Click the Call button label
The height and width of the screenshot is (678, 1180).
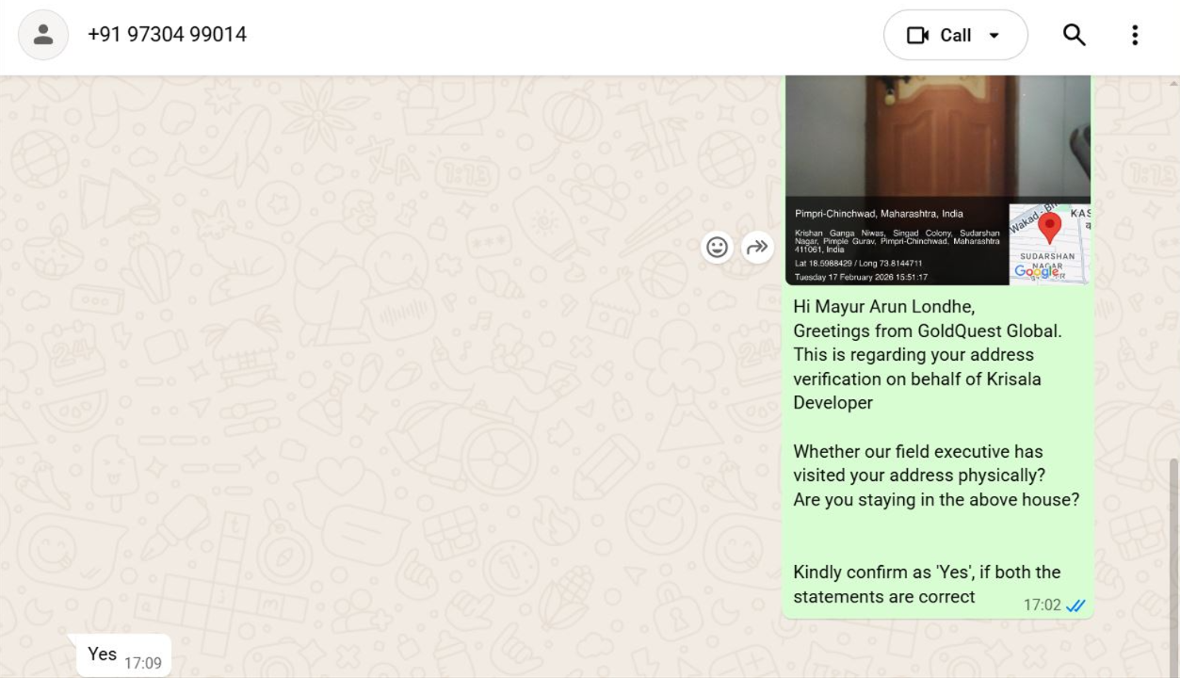click(x=955, y=35)
